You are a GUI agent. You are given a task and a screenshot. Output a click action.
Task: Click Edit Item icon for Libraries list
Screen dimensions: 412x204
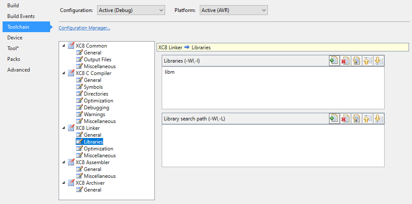[x=356, y=61]
